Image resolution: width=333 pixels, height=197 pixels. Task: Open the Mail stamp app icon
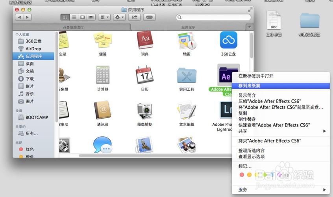(x=144, y=145)
